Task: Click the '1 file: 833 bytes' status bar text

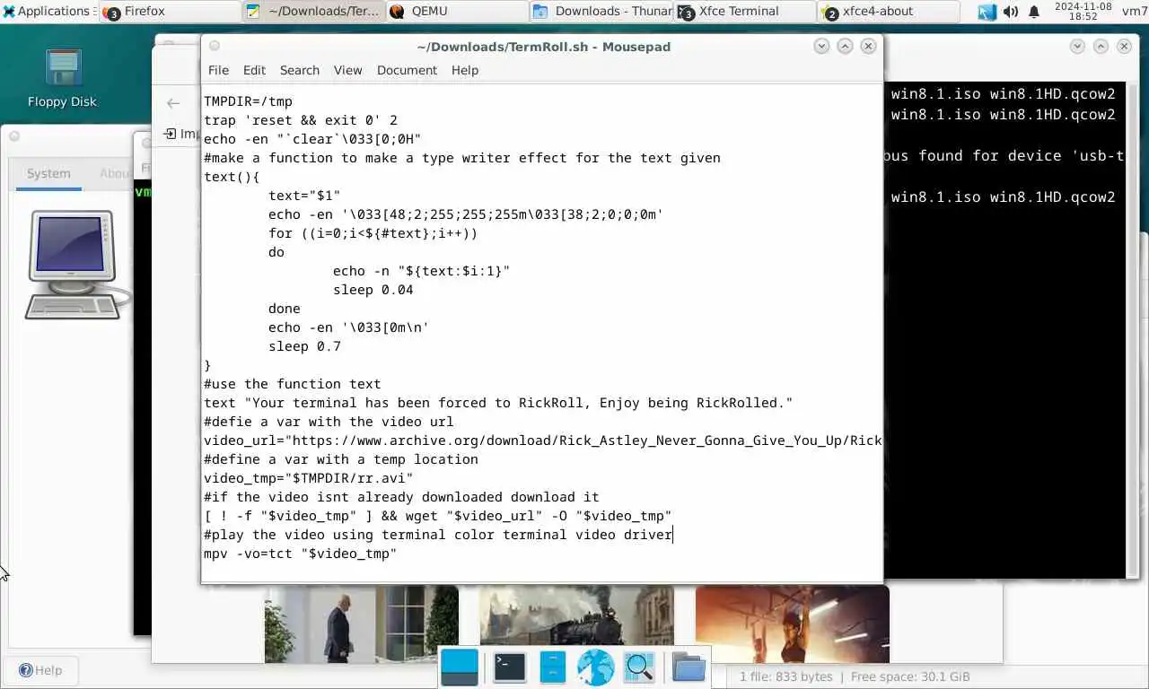Action: click(x=785, y=676)
